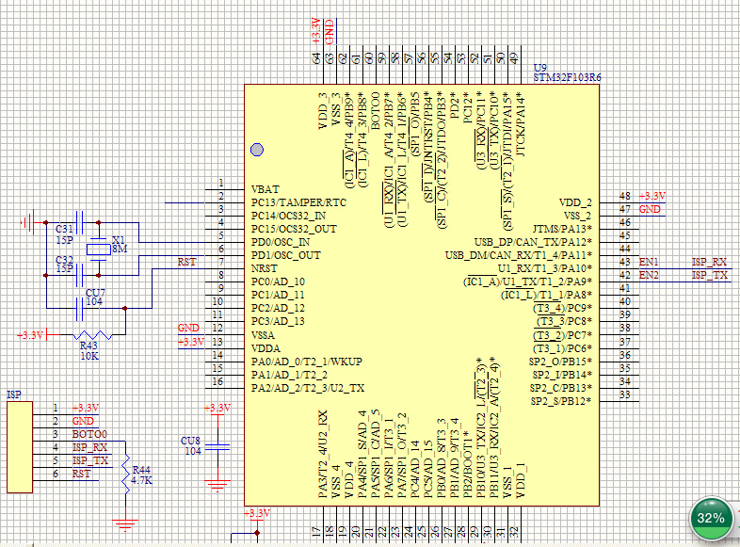Screen dimensions: 740x547
Task: Click the PD0/OSC_IN pin name
Action: click(281, 242)
